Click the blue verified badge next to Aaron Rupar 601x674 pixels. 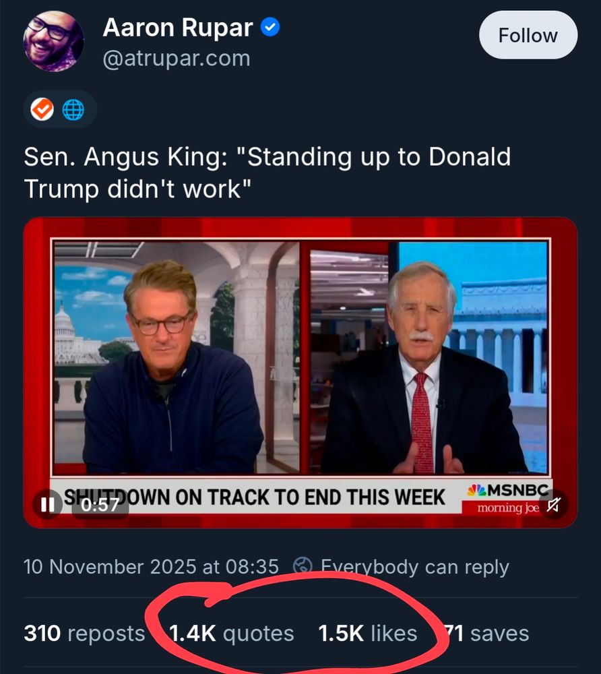270,27
